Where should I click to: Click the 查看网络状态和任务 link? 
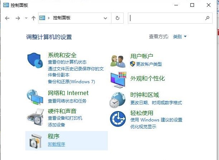67,101
